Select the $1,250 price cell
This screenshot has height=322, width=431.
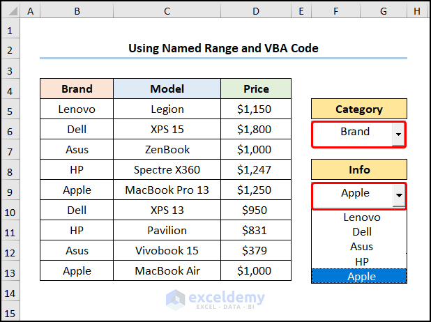click(256, 190)
